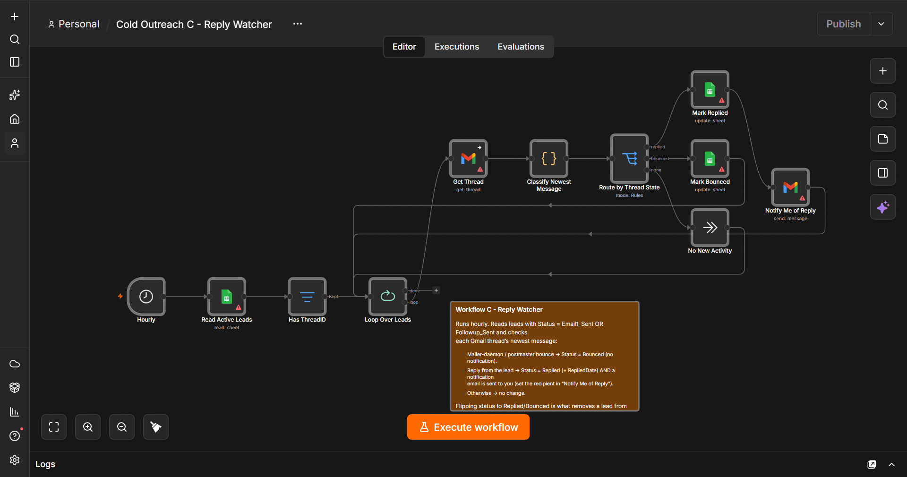Viewport: 907px width, 477px height.
Task: Fit workflow to view button
Action: point(54,427)
